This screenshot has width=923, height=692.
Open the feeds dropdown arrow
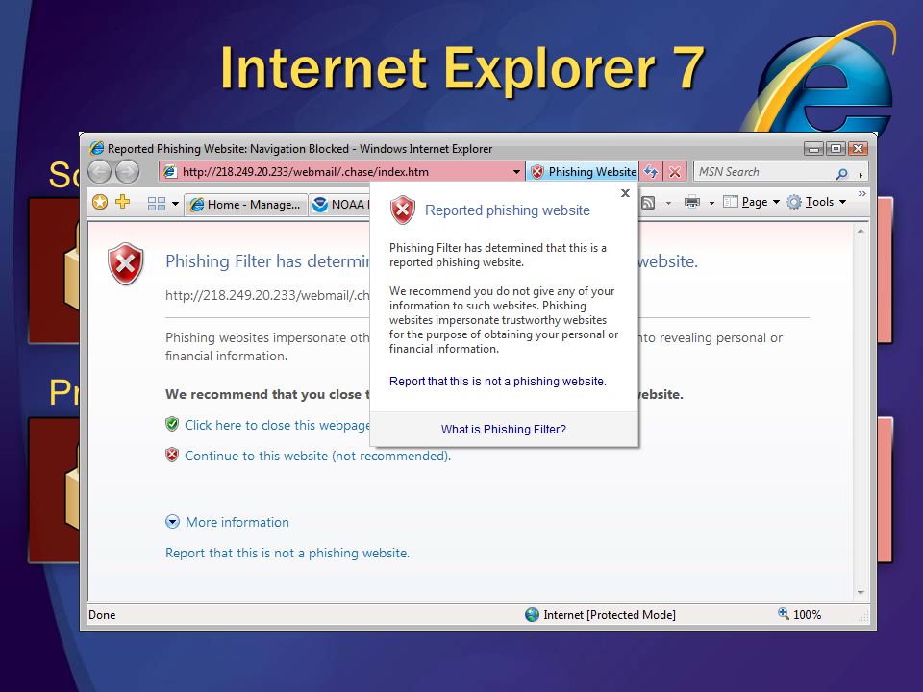pyautogui.click(x=668, y=203)
